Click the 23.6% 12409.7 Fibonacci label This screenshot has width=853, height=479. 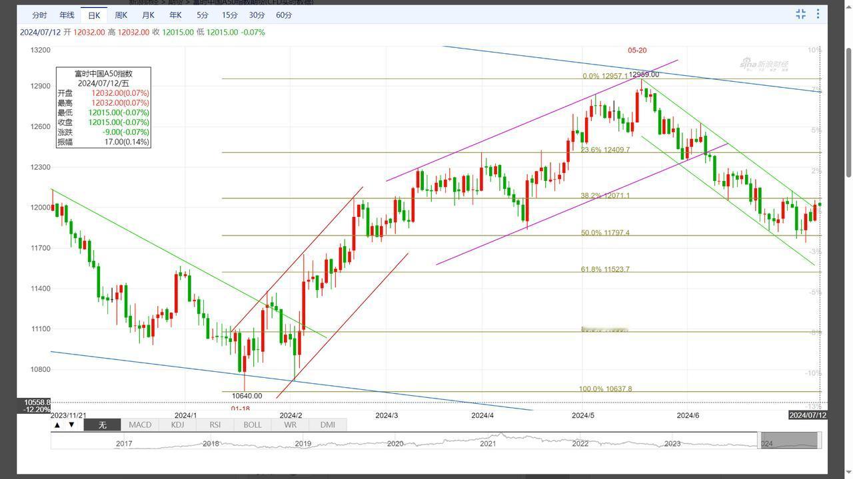(x=605, y=150)
